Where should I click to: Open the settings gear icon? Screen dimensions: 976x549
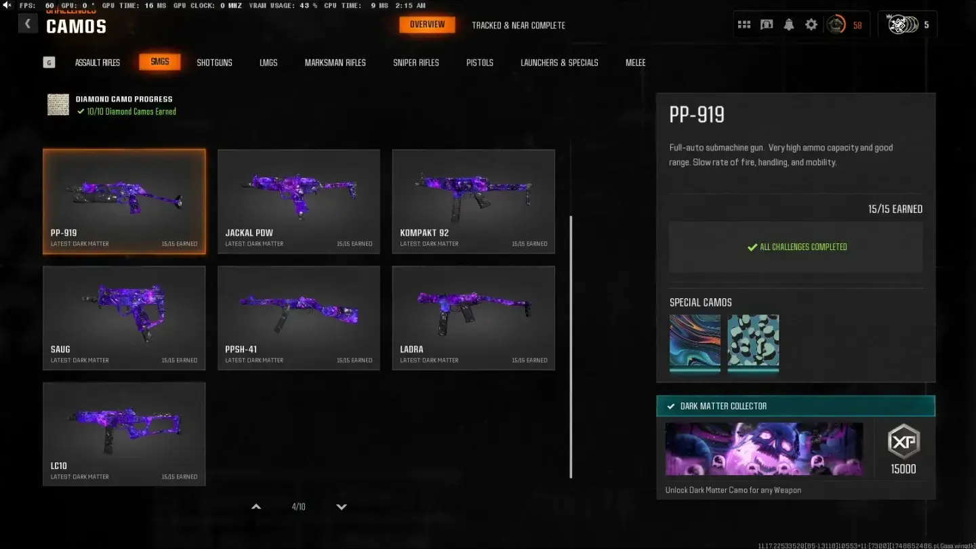pyautogui.click(x=811, y=24)
